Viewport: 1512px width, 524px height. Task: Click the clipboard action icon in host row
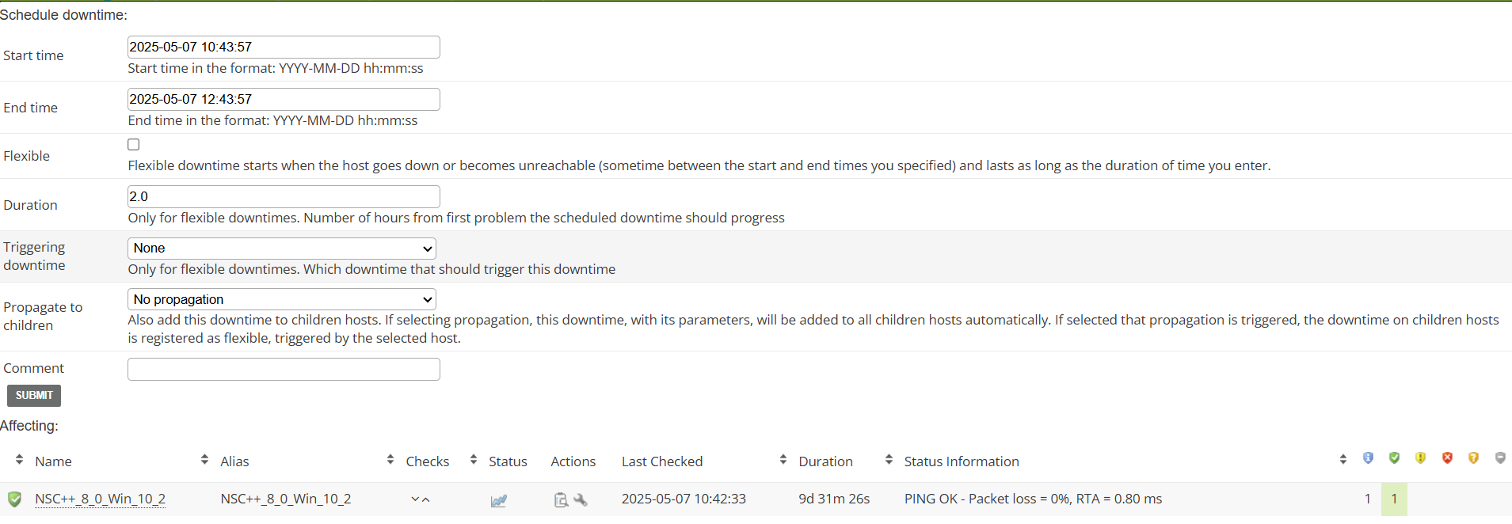[561, 499]
